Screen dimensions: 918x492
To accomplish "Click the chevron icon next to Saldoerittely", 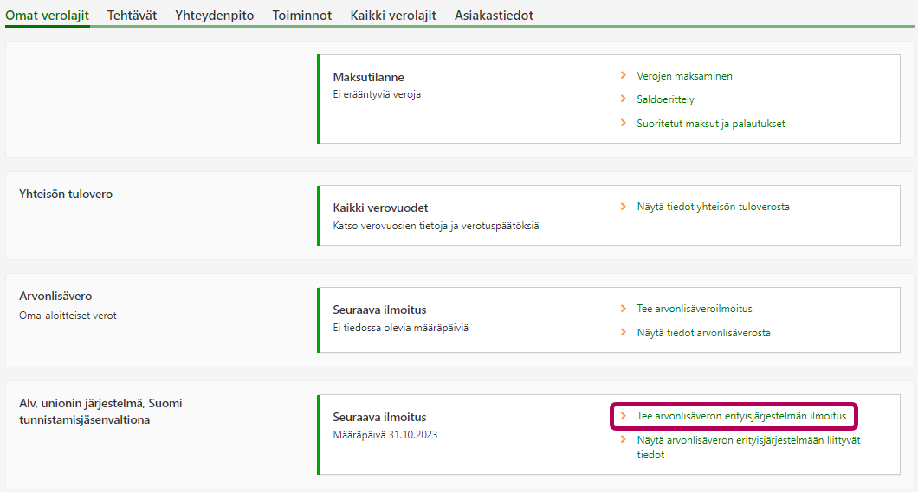I will (624, 99).
